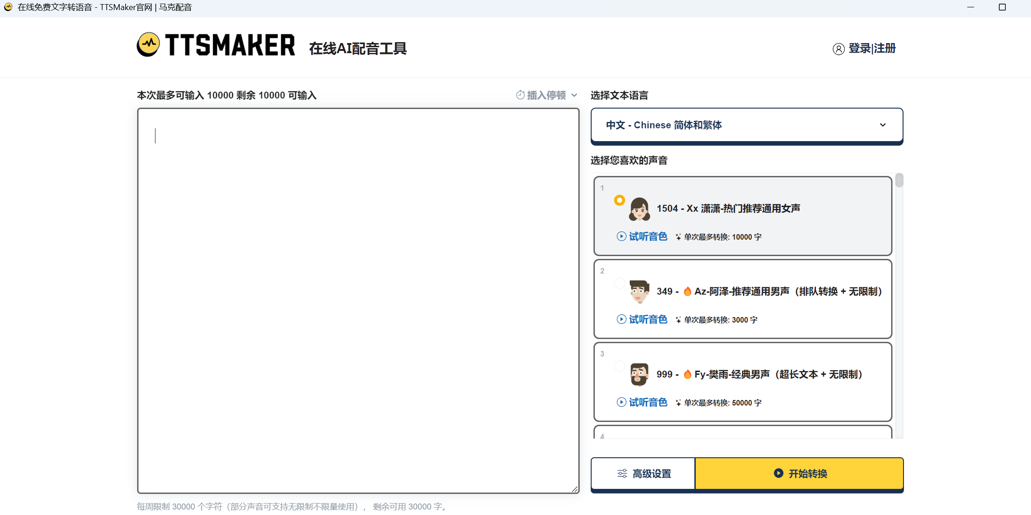Open the 中文 - Chinese text language dropdown
The height and width of the screenshot is (515, 1031).
click(x=747, y=125)
